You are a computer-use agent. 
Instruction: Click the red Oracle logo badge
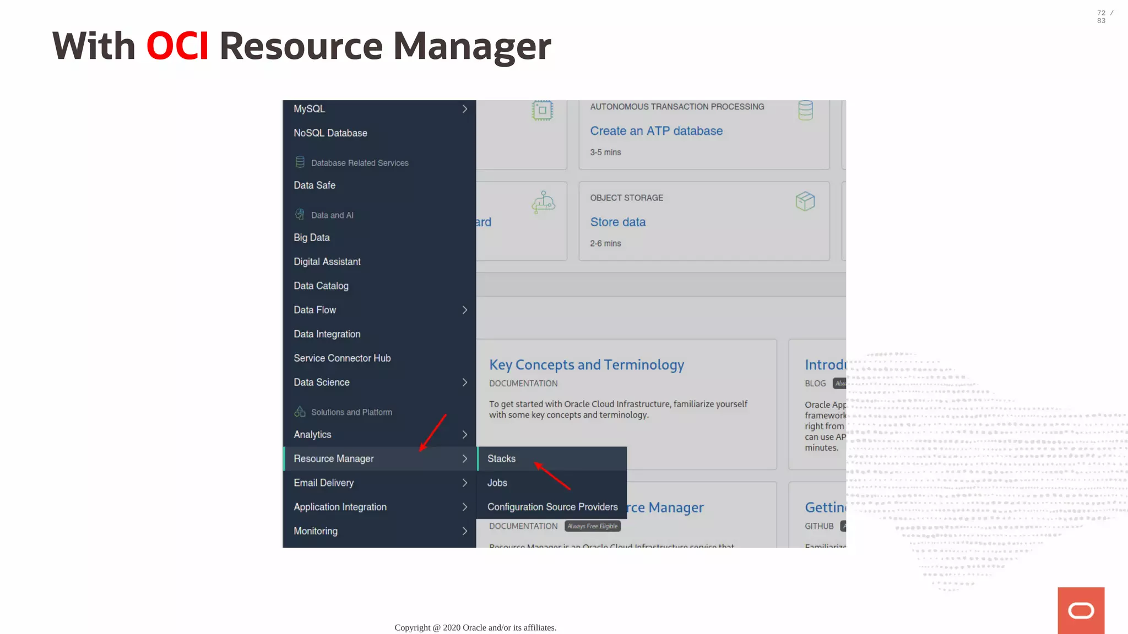tap(1081, 610)
